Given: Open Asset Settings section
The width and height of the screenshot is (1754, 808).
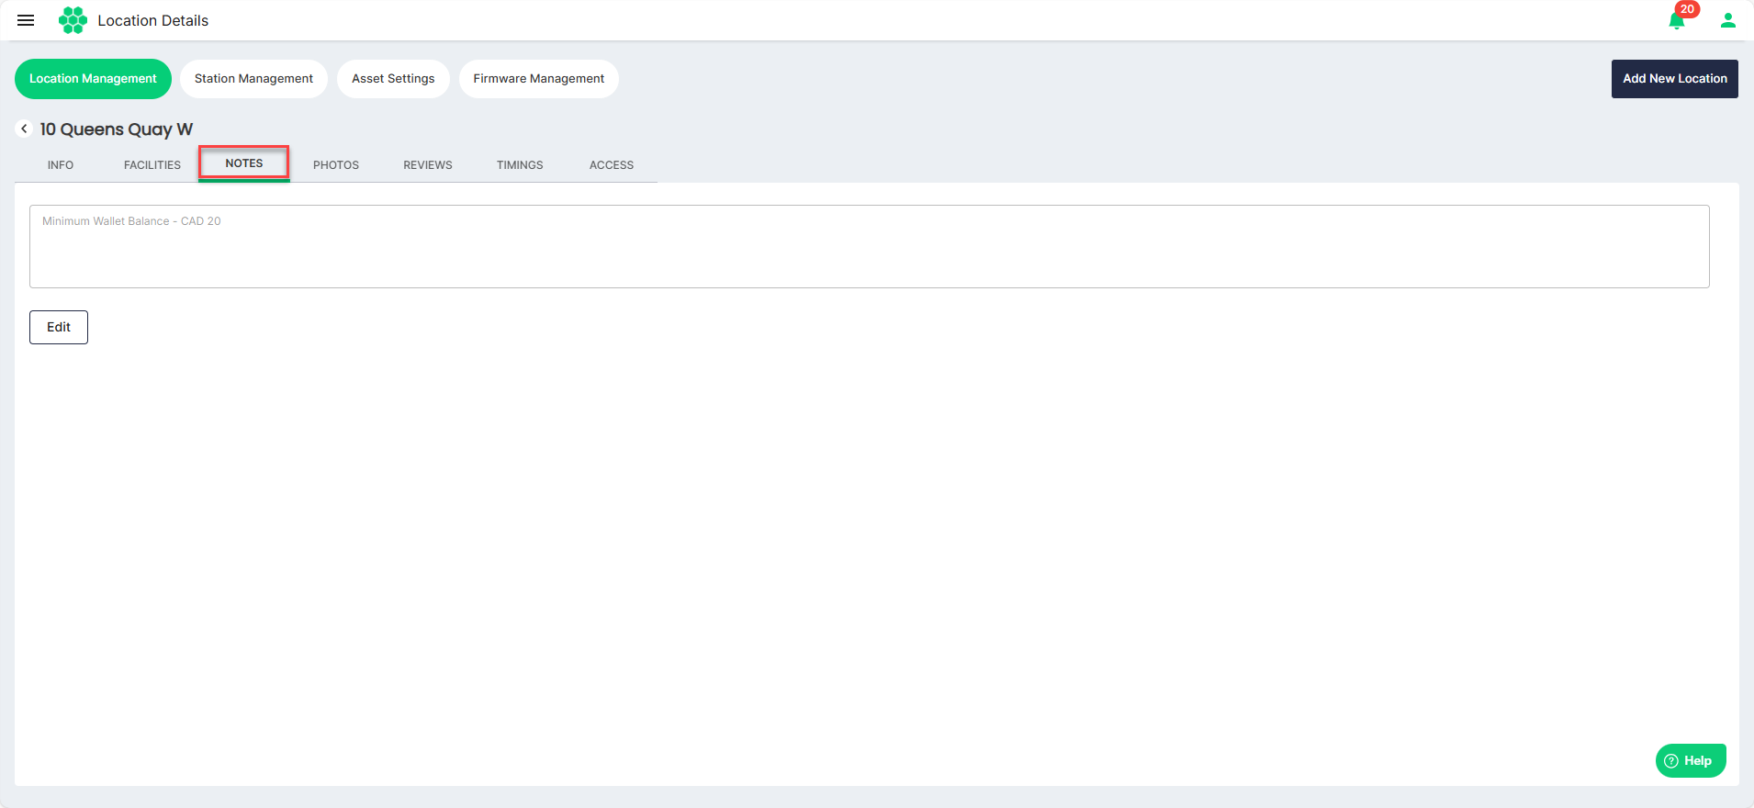Looking at the screenshot, I should (x=393, y=79).
